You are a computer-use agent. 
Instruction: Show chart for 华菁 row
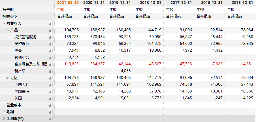(x=51, y=51)
